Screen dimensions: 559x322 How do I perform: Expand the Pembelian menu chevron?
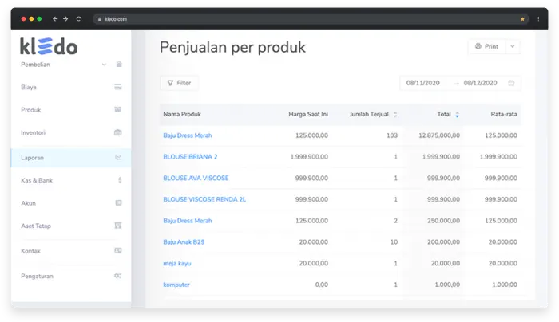(104, 65)
